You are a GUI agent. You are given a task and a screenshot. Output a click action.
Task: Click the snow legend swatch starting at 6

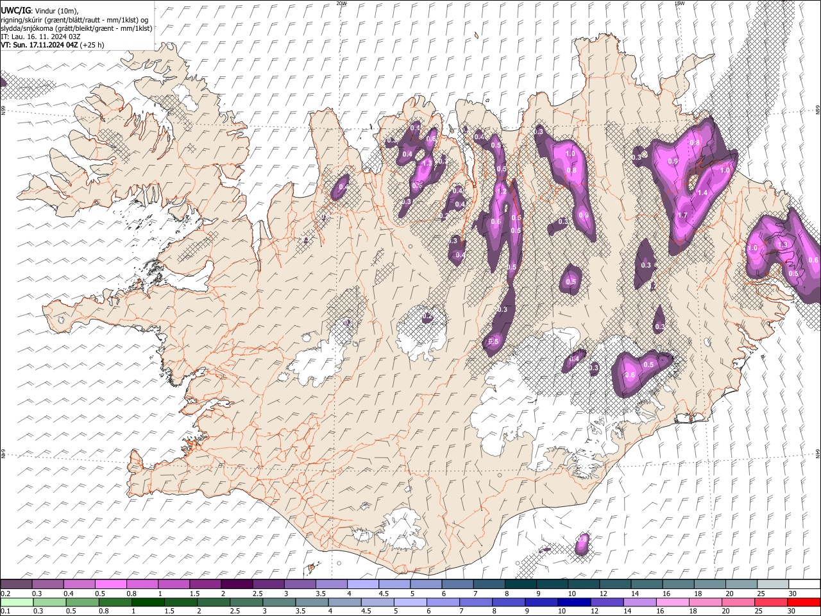(458, 584)
